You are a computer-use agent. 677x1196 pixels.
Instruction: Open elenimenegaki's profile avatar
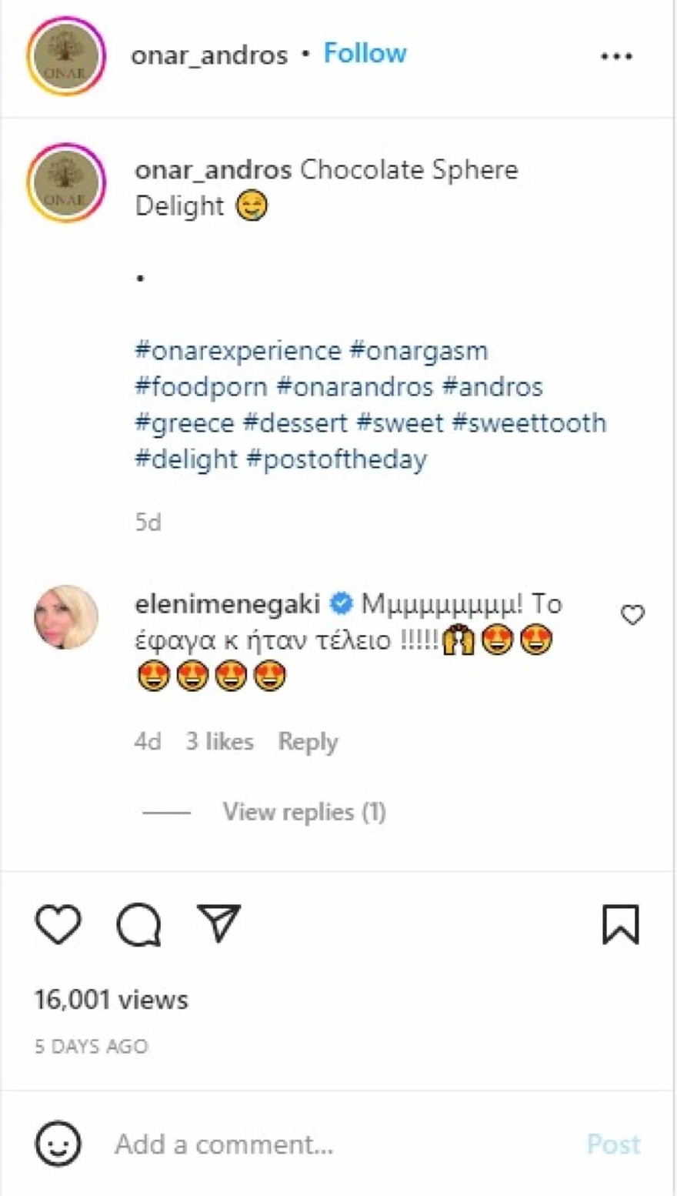pos(66,618)
